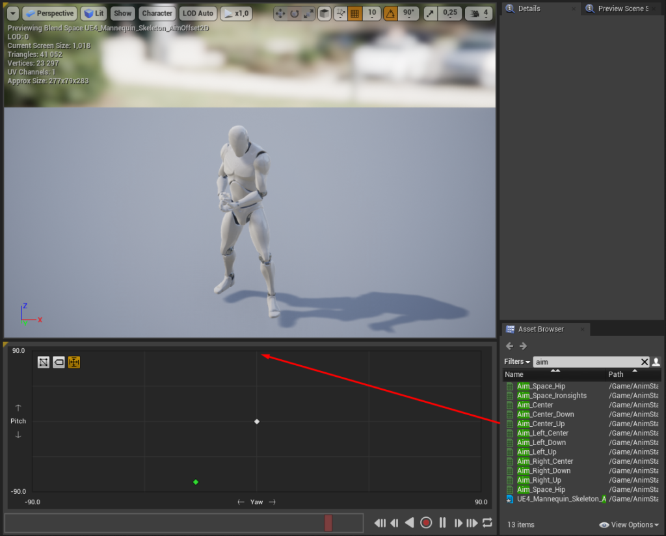
Task: Jump to end of animation
Action: tap(472, 523)
